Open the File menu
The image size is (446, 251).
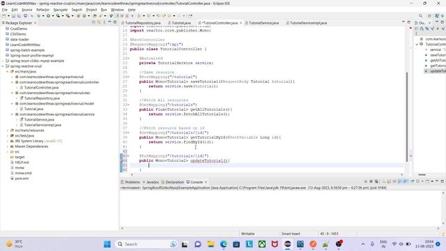[x=5, y=10]
